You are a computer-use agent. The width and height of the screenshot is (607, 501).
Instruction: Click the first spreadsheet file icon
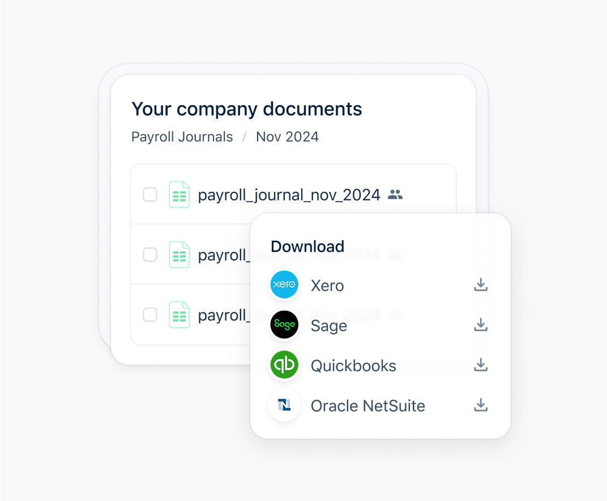[179, 194]
